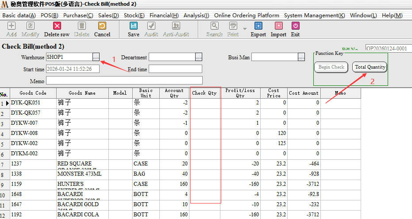
Task: Click the Import toolbar icon
Action: pyautogui.click(x=278, y=29)
